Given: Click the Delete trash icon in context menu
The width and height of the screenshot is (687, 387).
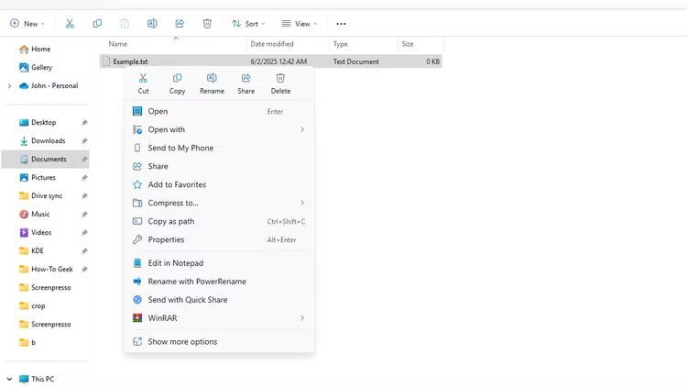Looking at the screenshot, I should pos(280,79).
